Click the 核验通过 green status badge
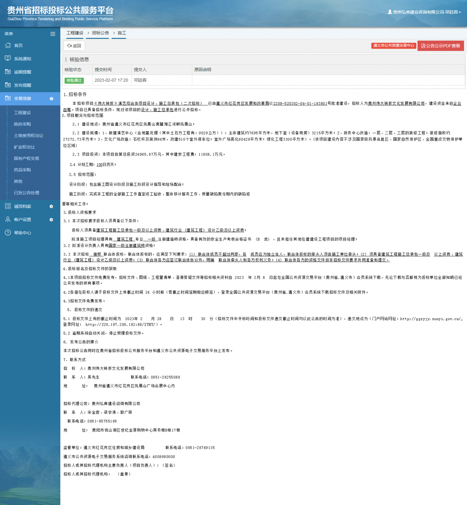 (74, 80)
